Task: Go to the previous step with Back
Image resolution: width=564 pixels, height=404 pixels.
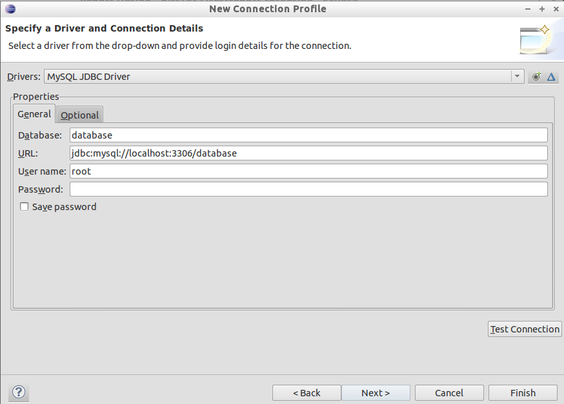Action: click(x=307, y=393)
